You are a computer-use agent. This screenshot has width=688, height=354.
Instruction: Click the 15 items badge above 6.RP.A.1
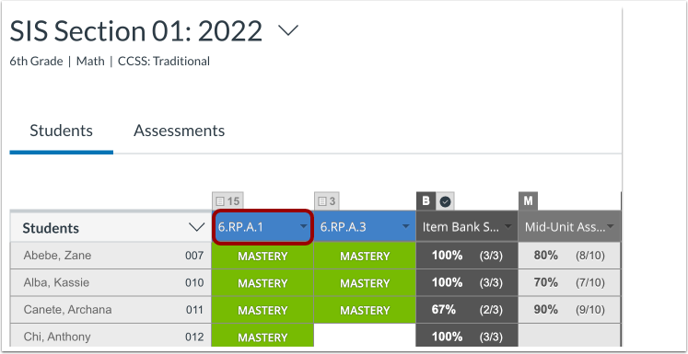pyautogui.click(x=228, y=201)
